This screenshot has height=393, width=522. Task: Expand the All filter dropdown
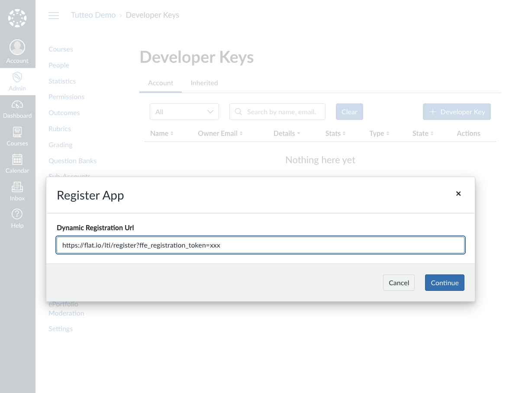pyautogui.click(x=184, y=112)
